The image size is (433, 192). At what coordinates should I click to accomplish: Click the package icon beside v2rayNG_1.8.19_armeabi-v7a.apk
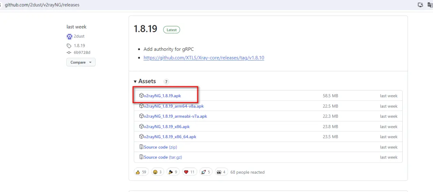(x=141, y=116)
